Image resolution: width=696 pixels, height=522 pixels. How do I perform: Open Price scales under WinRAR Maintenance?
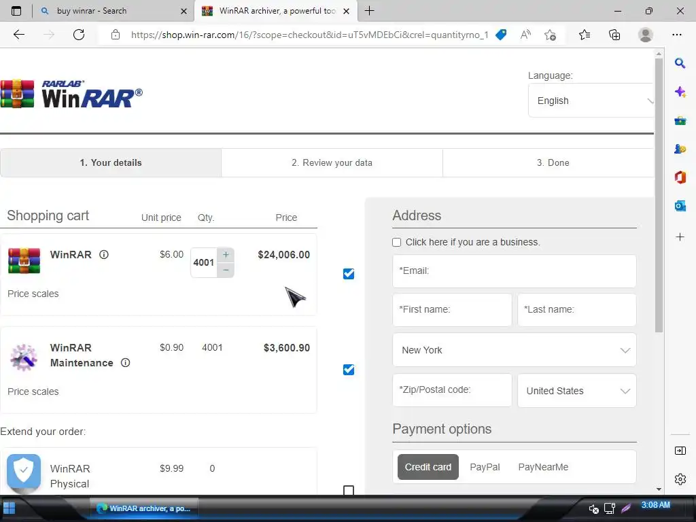(x=33, y=391)
